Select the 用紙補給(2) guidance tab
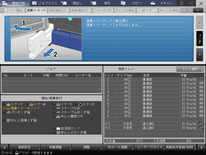The image size is (206, 155). (x=80, y=10)
